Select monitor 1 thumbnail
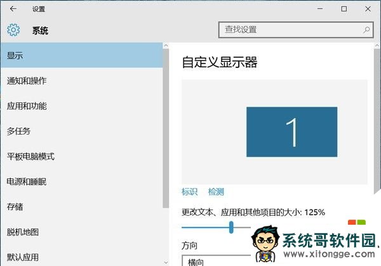 (x=291, y=132)
